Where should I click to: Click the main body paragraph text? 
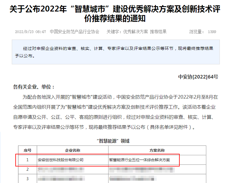point(115,112)
